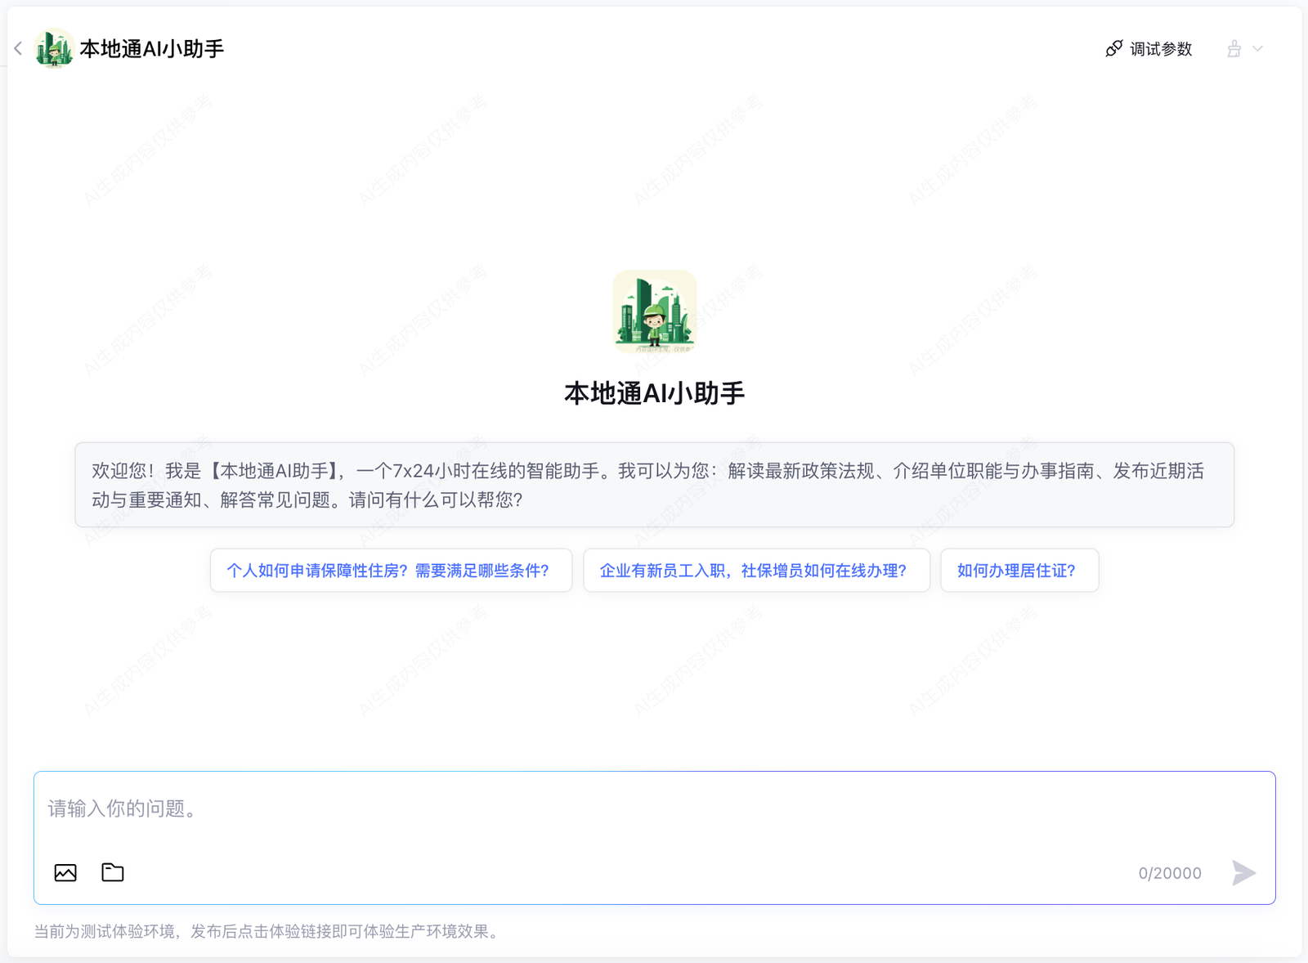Expand the dropdown chevron beside broom icon
The height and width of the screenshot is (963, 1308).
click(x=1258, y=49)
